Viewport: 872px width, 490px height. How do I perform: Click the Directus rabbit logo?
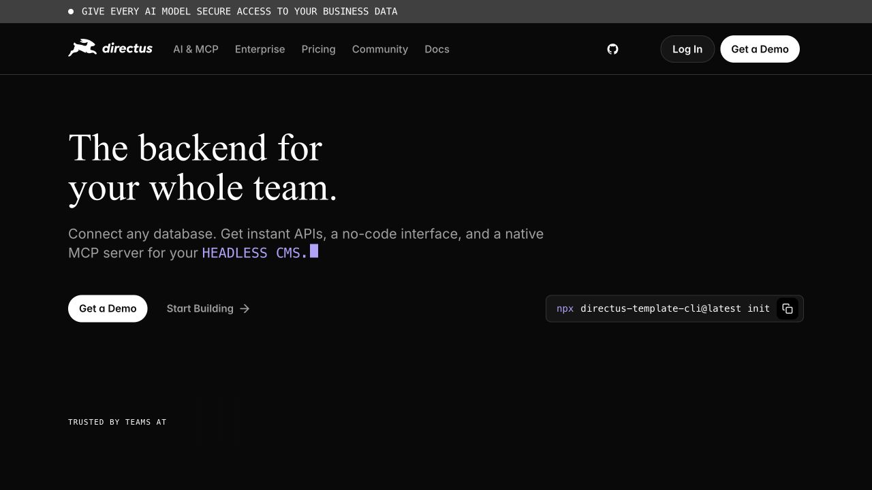(x=110, y=48)
